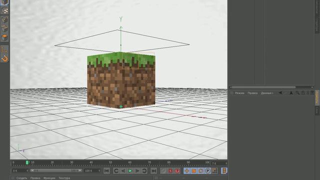320x180 pixels.
Task: Click the back arrow in attributes panel
Action: pos(280,93)
